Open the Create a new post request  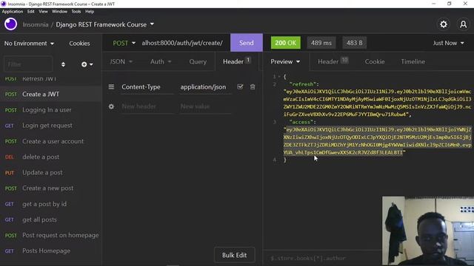point(51,188)
